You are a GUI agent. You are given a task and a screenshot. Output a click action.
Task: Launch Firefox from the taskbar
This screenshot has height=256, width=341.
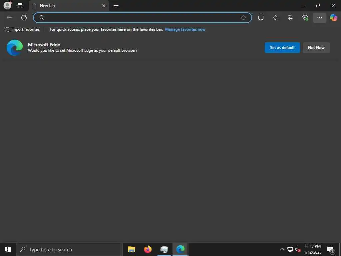pyautogui.click(x=148, y=249)
